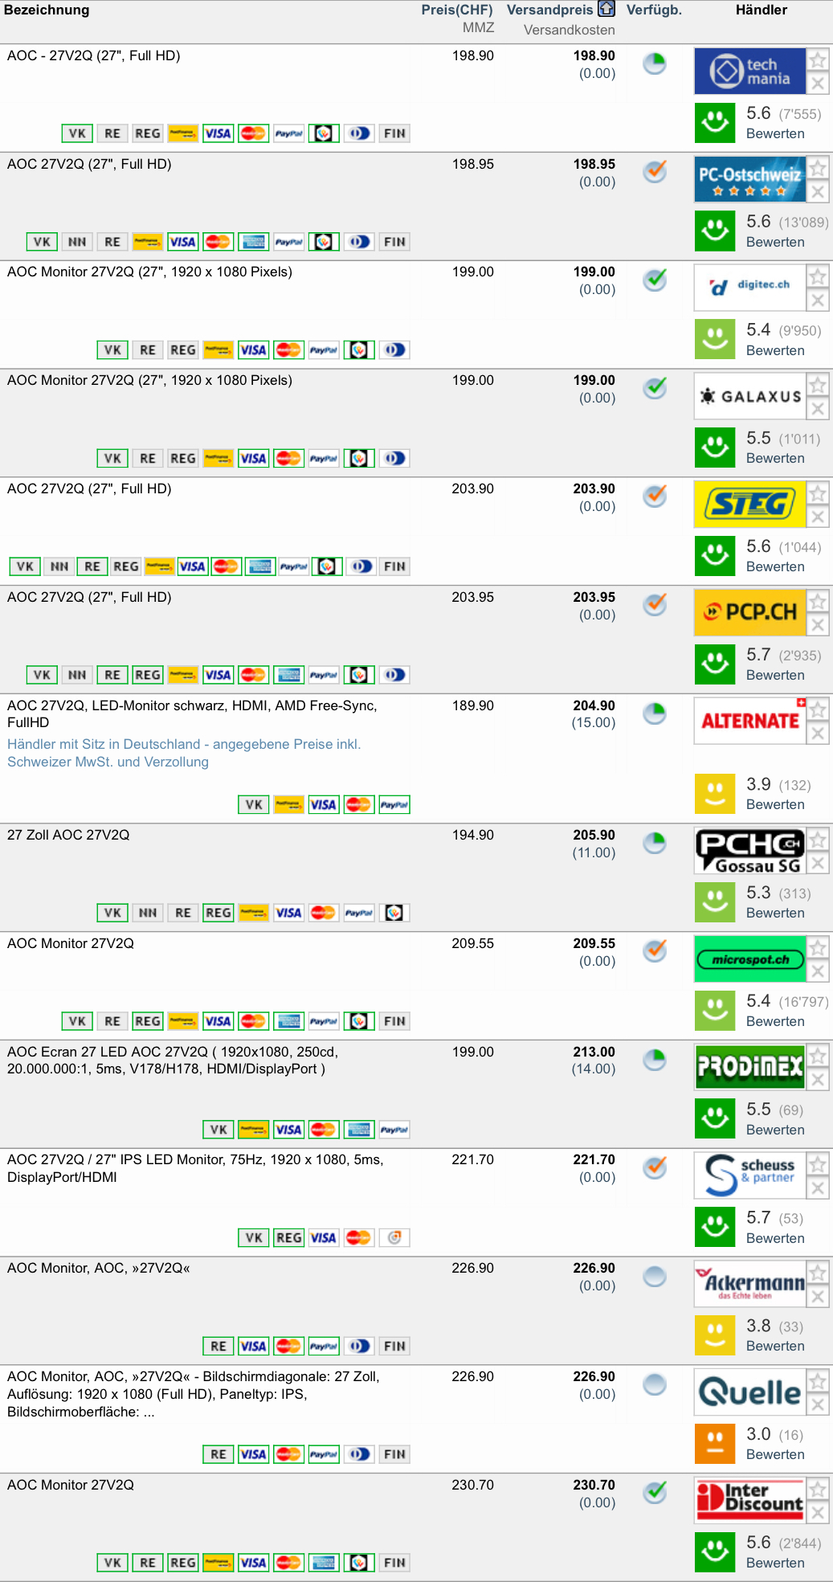
Task: Sort by the Versandpreis column header
Action: click(x=549, y=10)
